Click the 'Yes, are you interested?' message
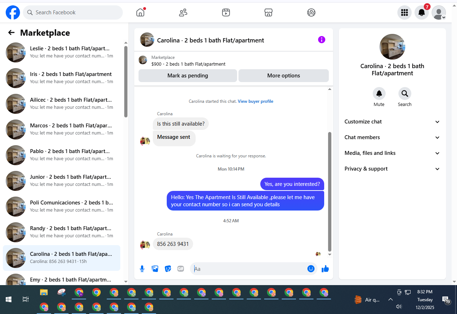The image size is (457, 314). coord(292,184)
